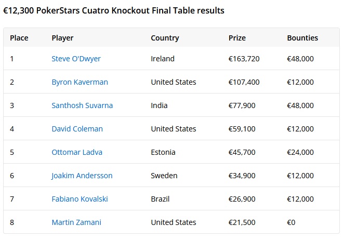
Task: Open Steve O'Dwyer player link
Action: (76, 59)
